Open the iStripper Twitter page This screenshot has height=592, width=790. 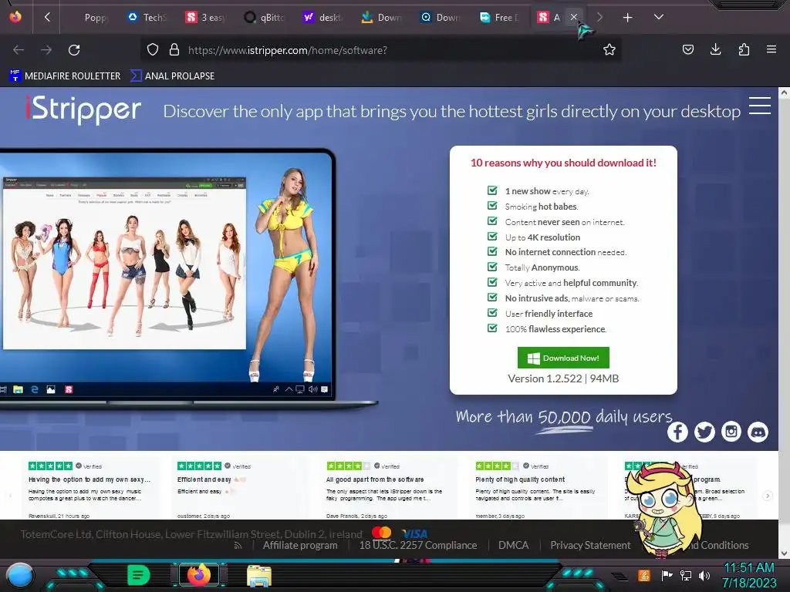(704, 432)
